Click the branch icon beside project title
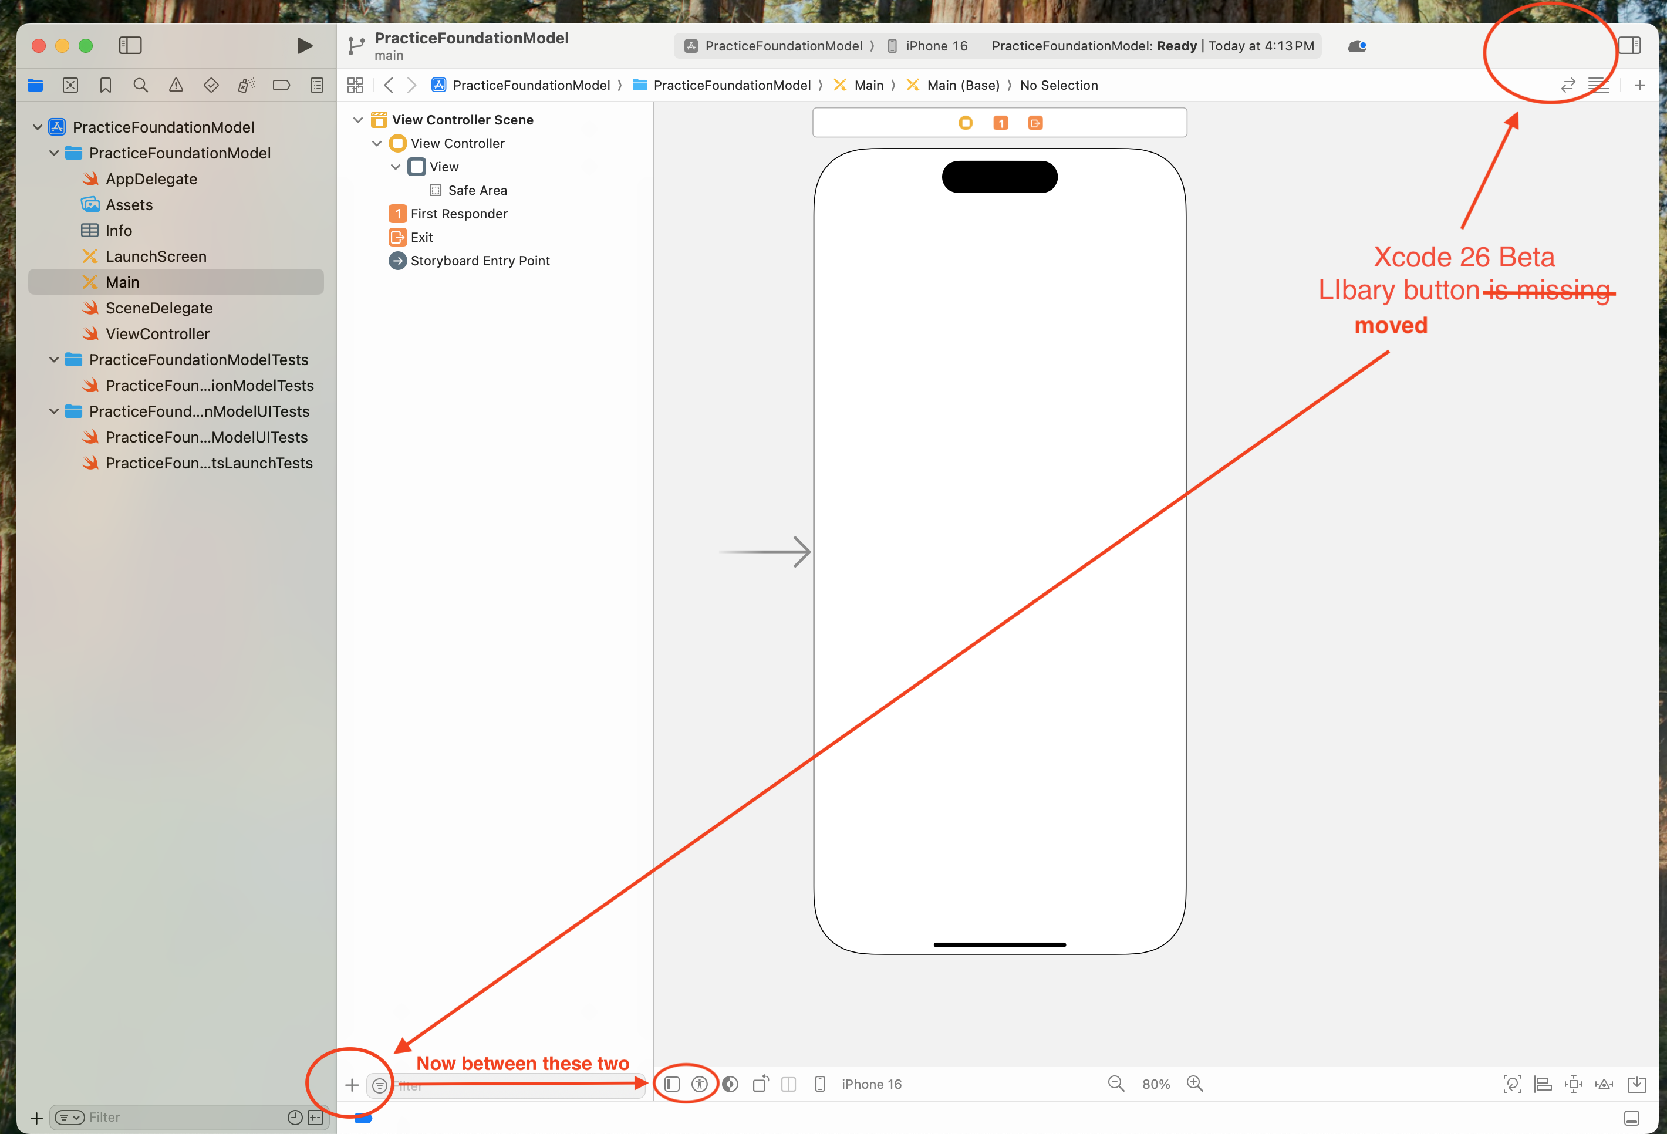 356,46
